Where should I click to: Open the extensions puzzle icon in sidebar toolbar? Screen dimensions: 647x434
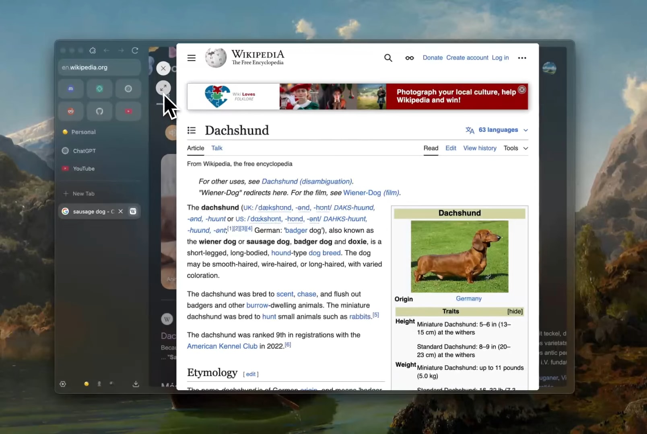click(x=93, y=51)
